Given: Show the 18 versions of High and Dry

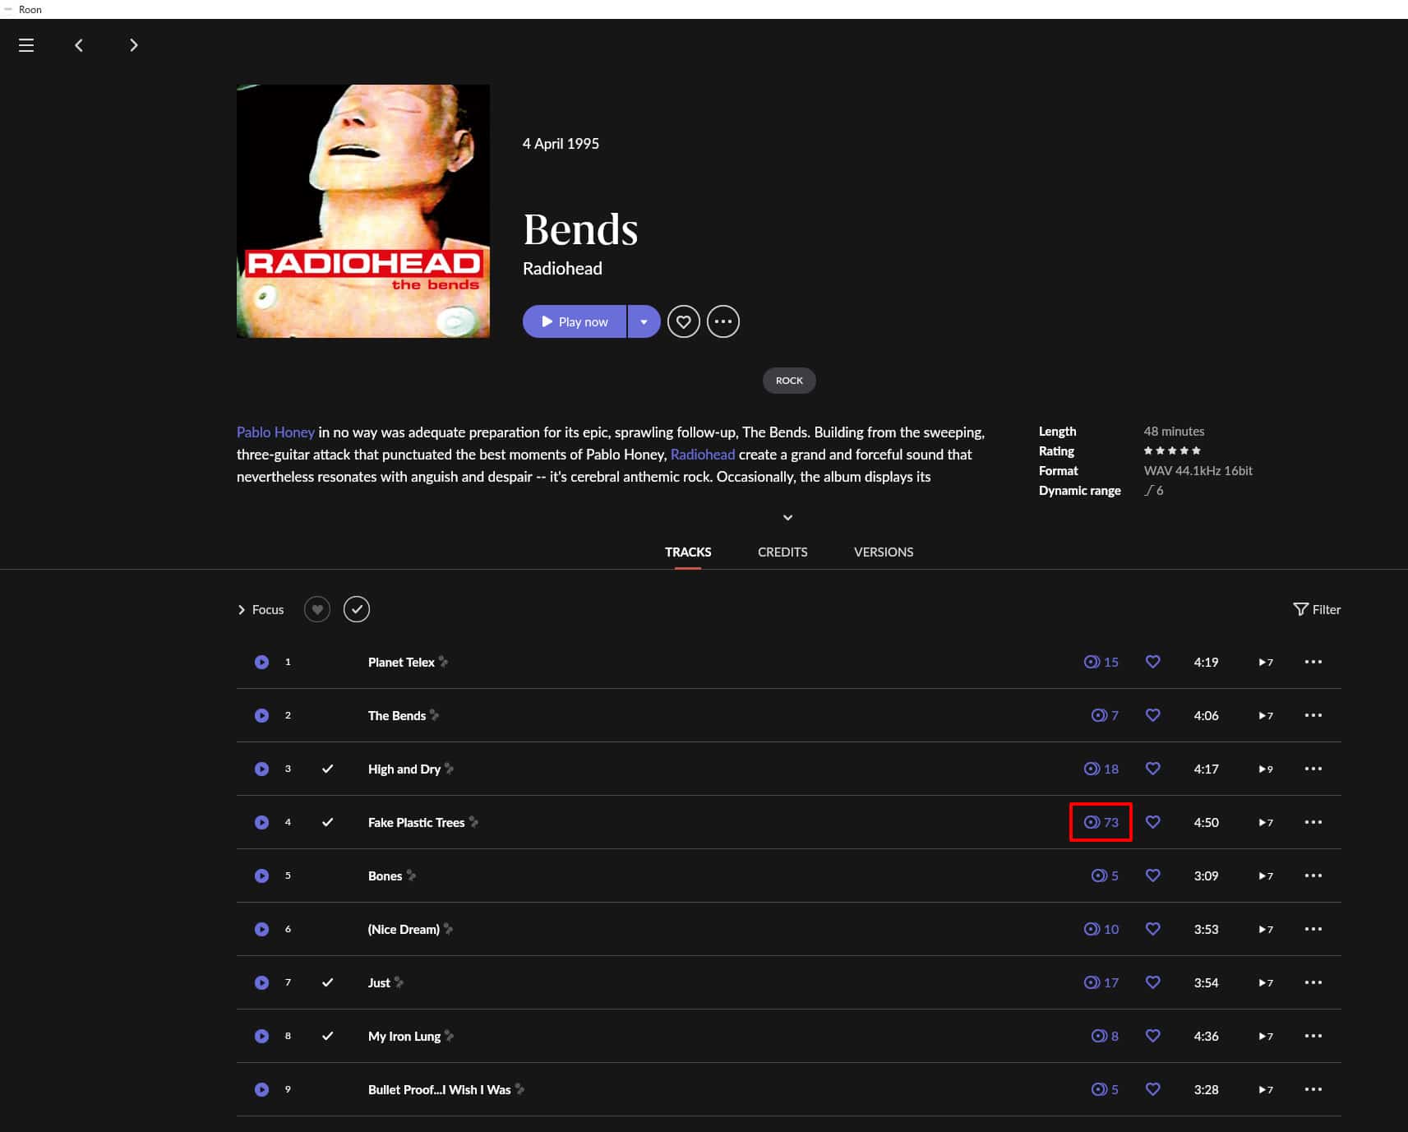Looking at the screenshot, I should coord(1101,769).
